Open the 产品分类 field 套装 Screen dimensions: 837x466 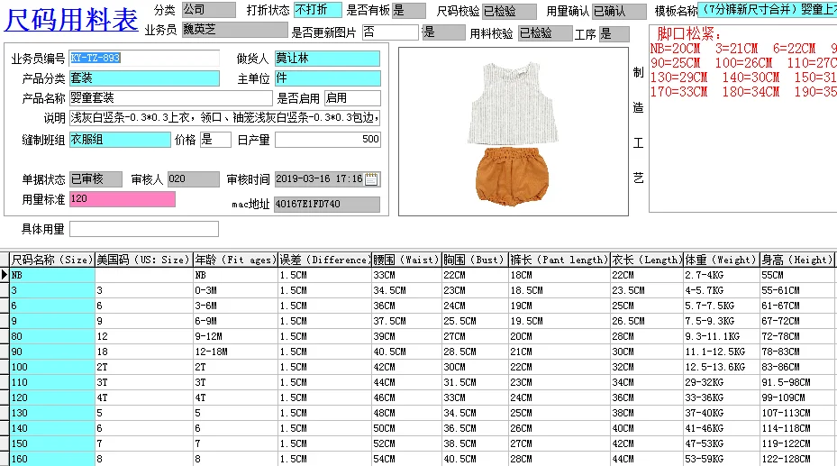coord(144,78)
